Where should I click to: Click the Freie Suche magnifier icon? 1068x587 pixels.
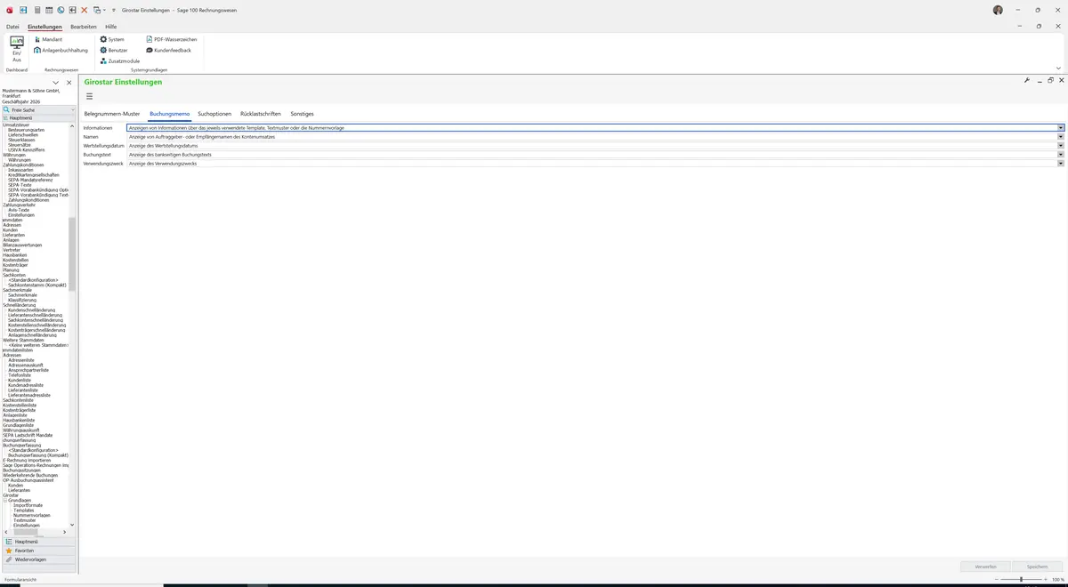[6, 109]
